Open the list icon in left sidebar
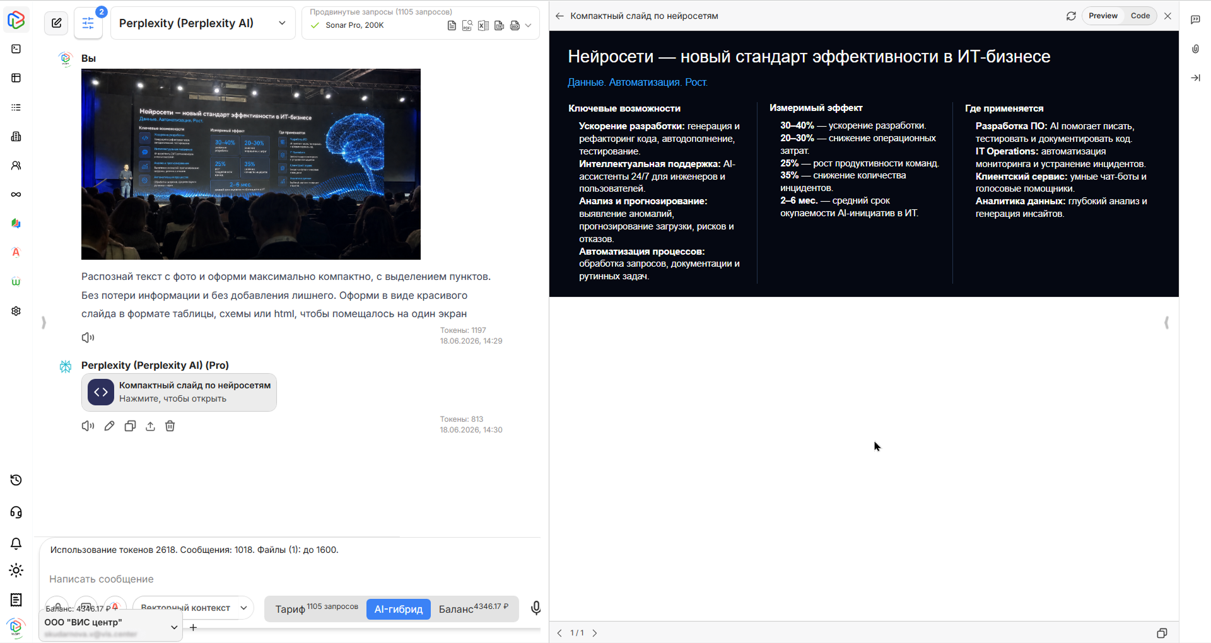Screen dimensions: 1211x643 (16, 107)
